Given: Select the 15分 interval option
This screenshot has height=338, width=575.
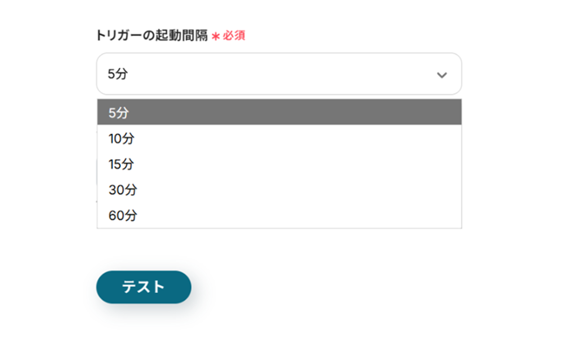Looking at the screenshot, I should [x=121, y=164].
